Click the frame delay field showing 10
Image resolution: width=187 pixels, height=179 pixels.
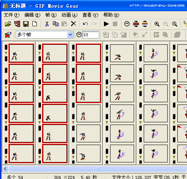pos(91,35)
